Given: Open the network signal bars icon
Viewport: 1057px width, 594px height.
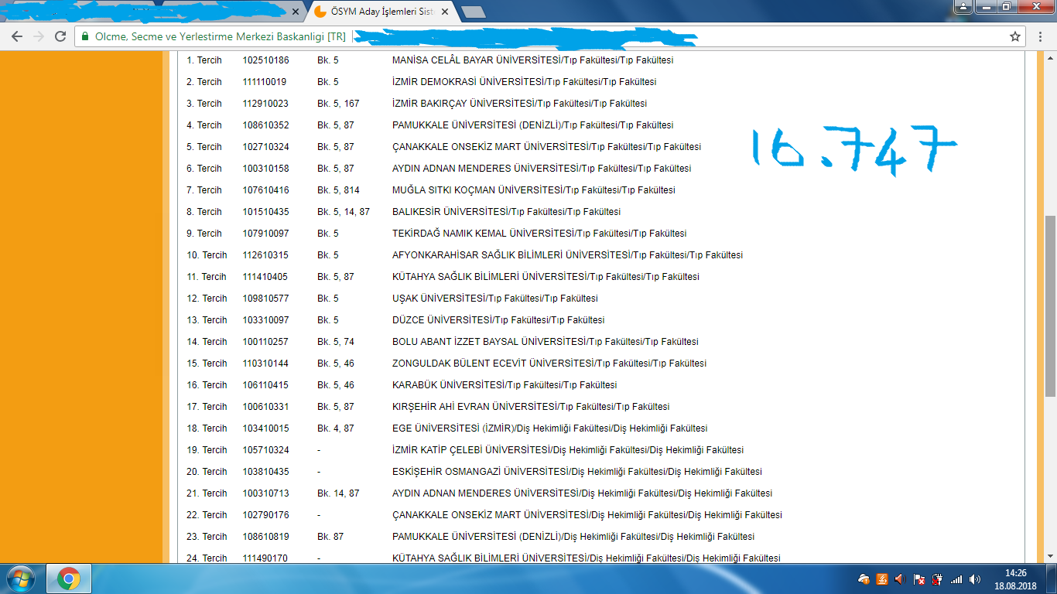Looking at the screenshot, I should (956, 579).
